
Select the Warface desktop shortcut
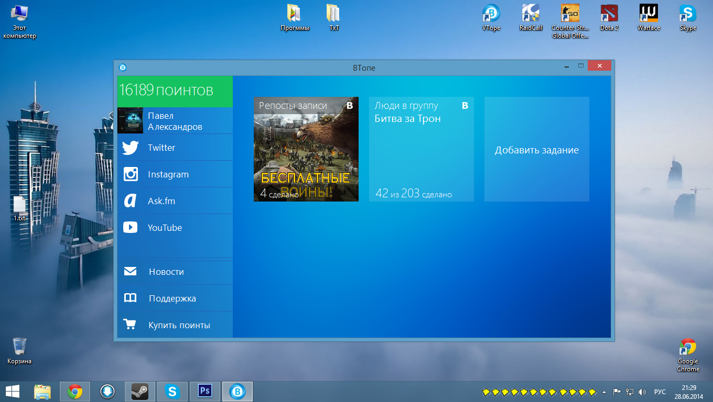click(x=649, y=18)
